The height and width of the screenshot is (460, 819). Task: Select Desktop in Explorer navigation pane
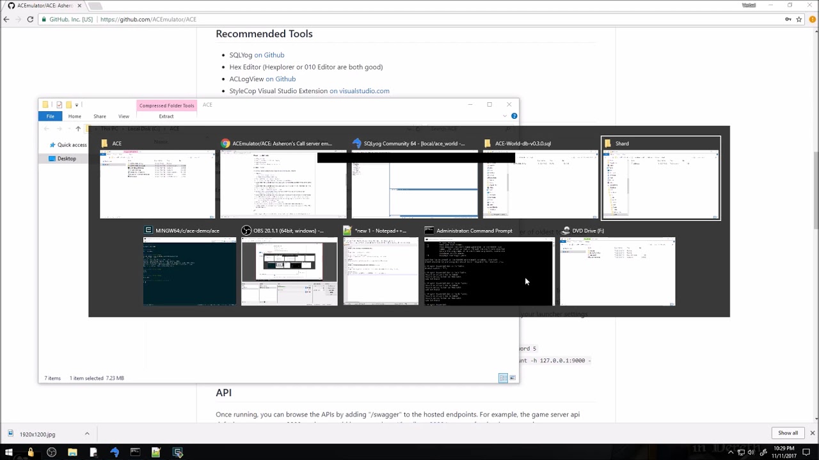tap(67, 158)
